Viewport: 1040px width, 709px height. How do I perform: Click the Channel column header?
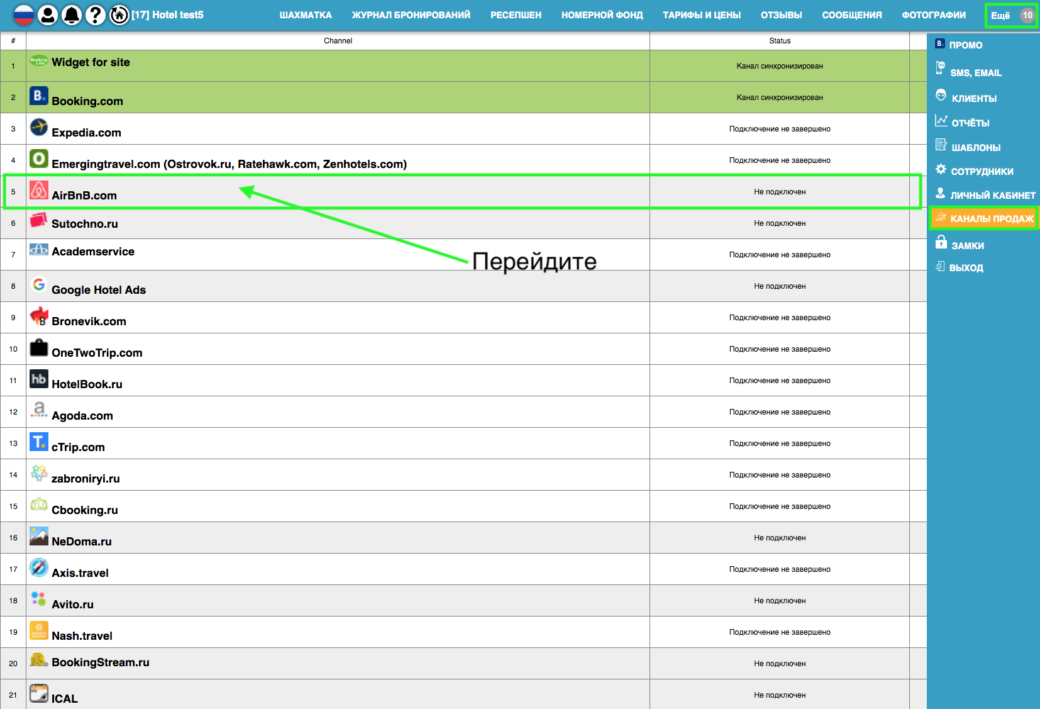click(338, 41)
